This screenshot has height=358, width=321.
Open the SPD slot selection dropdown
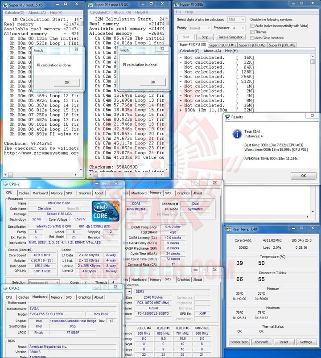click(129, 292)
